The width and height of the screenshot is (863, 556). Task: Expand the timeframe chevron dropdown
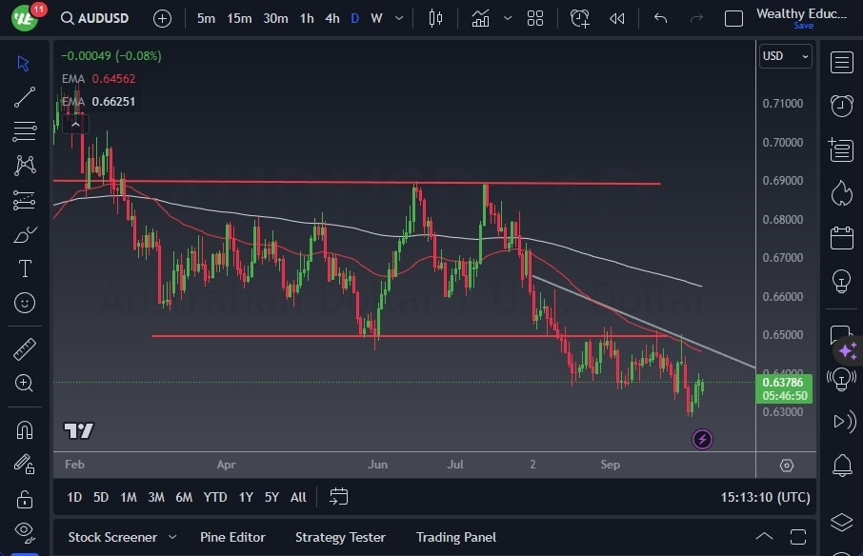click(x=398, y=17)
